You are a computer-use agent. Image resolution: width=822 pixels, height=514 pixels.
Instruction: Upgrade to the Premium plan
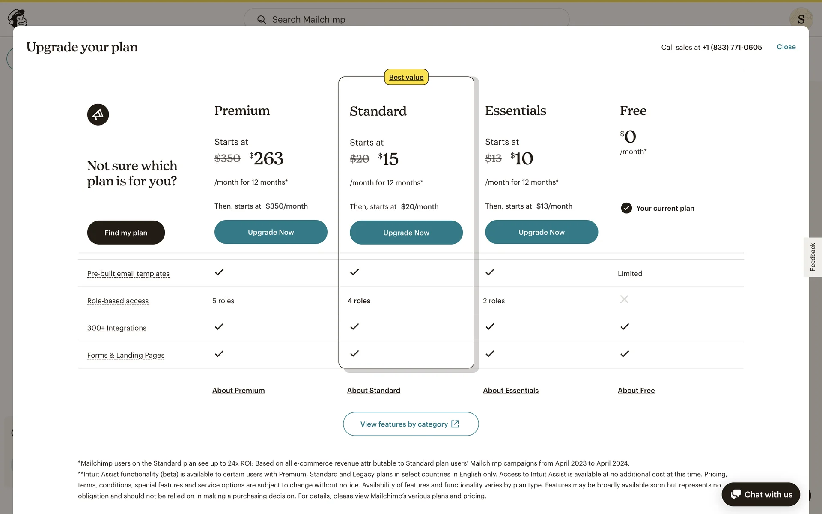pos(271,232)
